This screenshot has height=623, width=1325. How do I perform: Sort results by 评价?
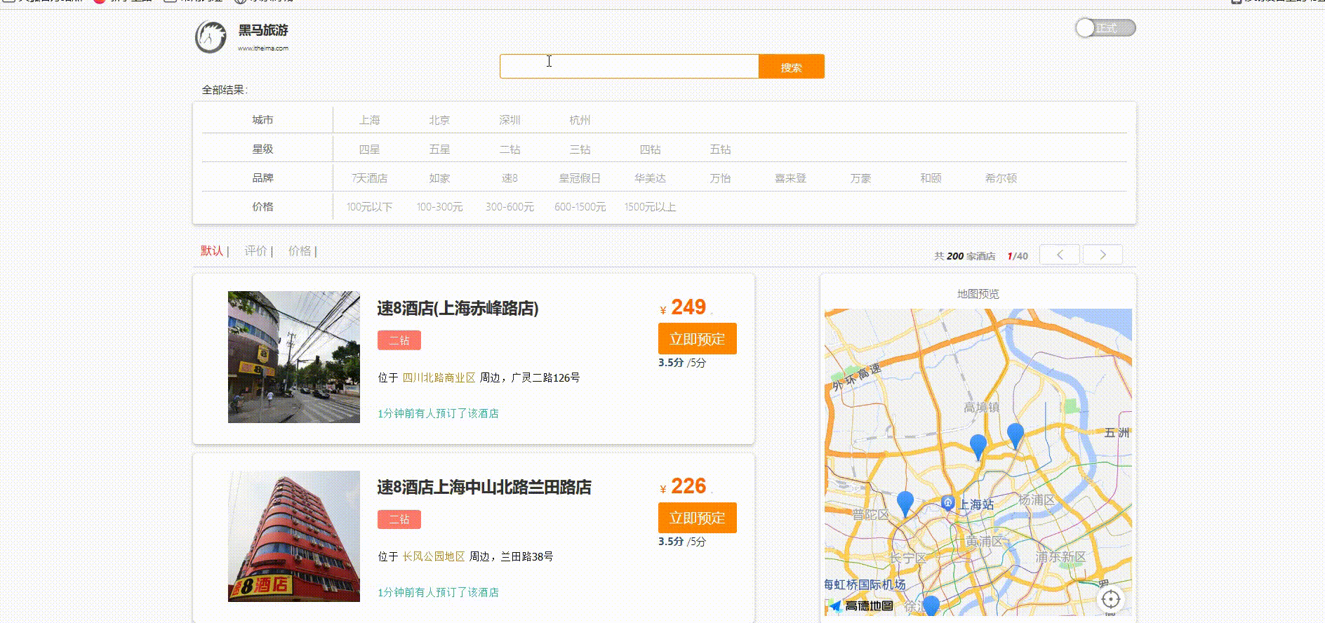pos(255,250)
